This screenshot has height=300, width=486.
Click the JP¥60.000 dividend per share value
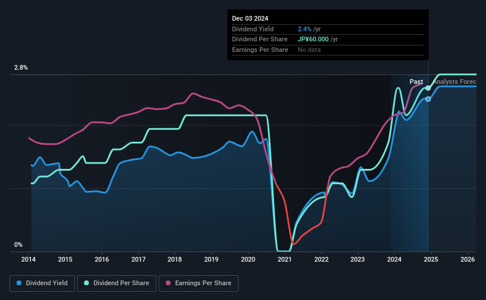[313, 40]
